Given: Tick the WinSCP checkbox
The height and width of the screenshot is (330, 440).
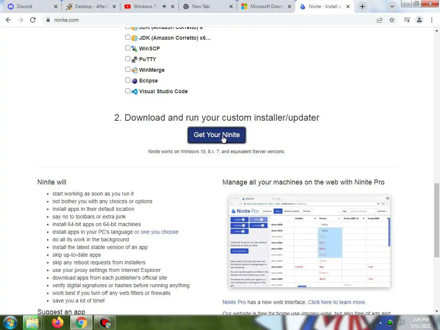Looking at the screenshot, I should click(128, 48).
